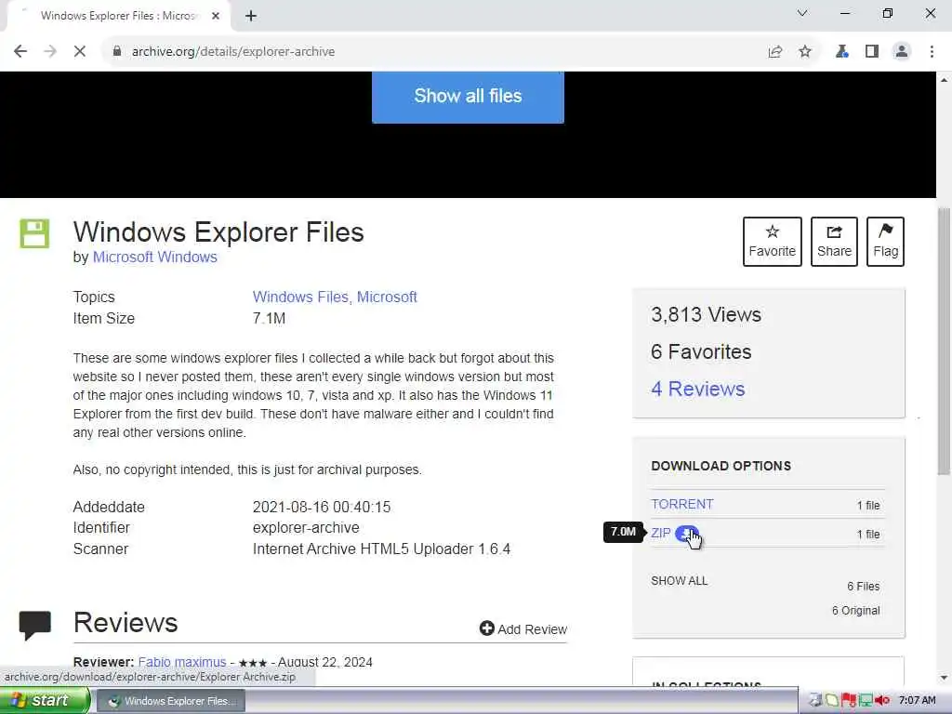Stop loading the page

click(80, 52)
